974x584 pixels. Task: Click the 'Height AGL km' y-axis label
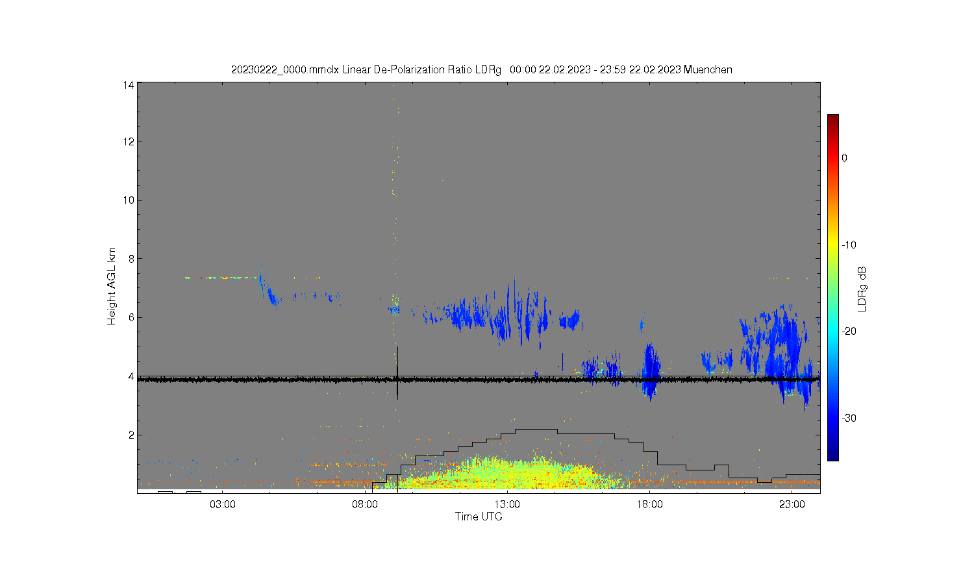(x=112, y=286)
